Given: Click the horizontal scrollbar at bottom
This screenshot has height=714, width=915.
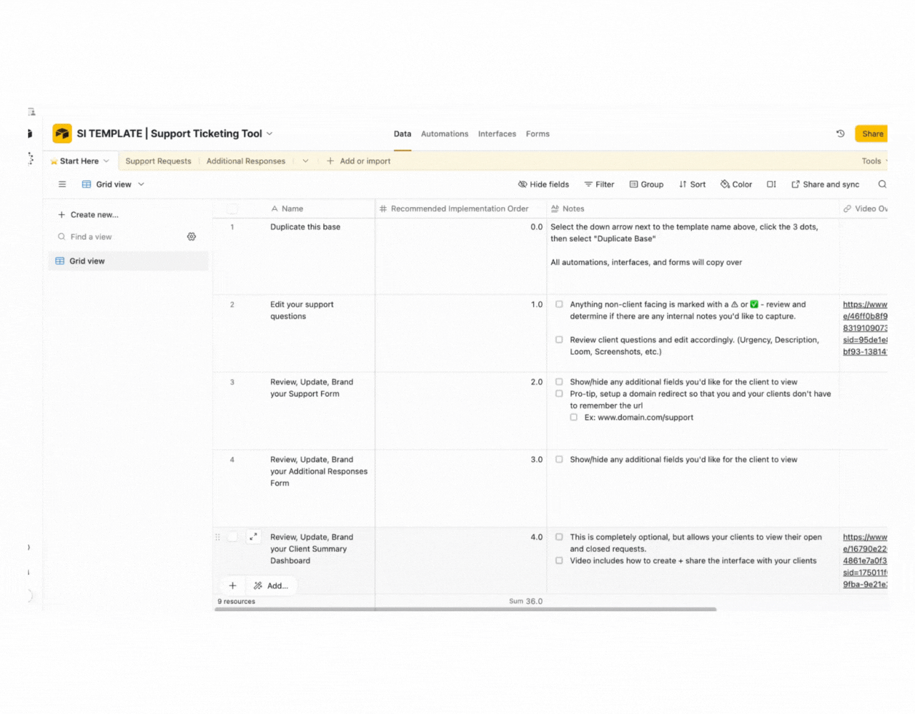Looking at the screenshot, I should point(465,609).
